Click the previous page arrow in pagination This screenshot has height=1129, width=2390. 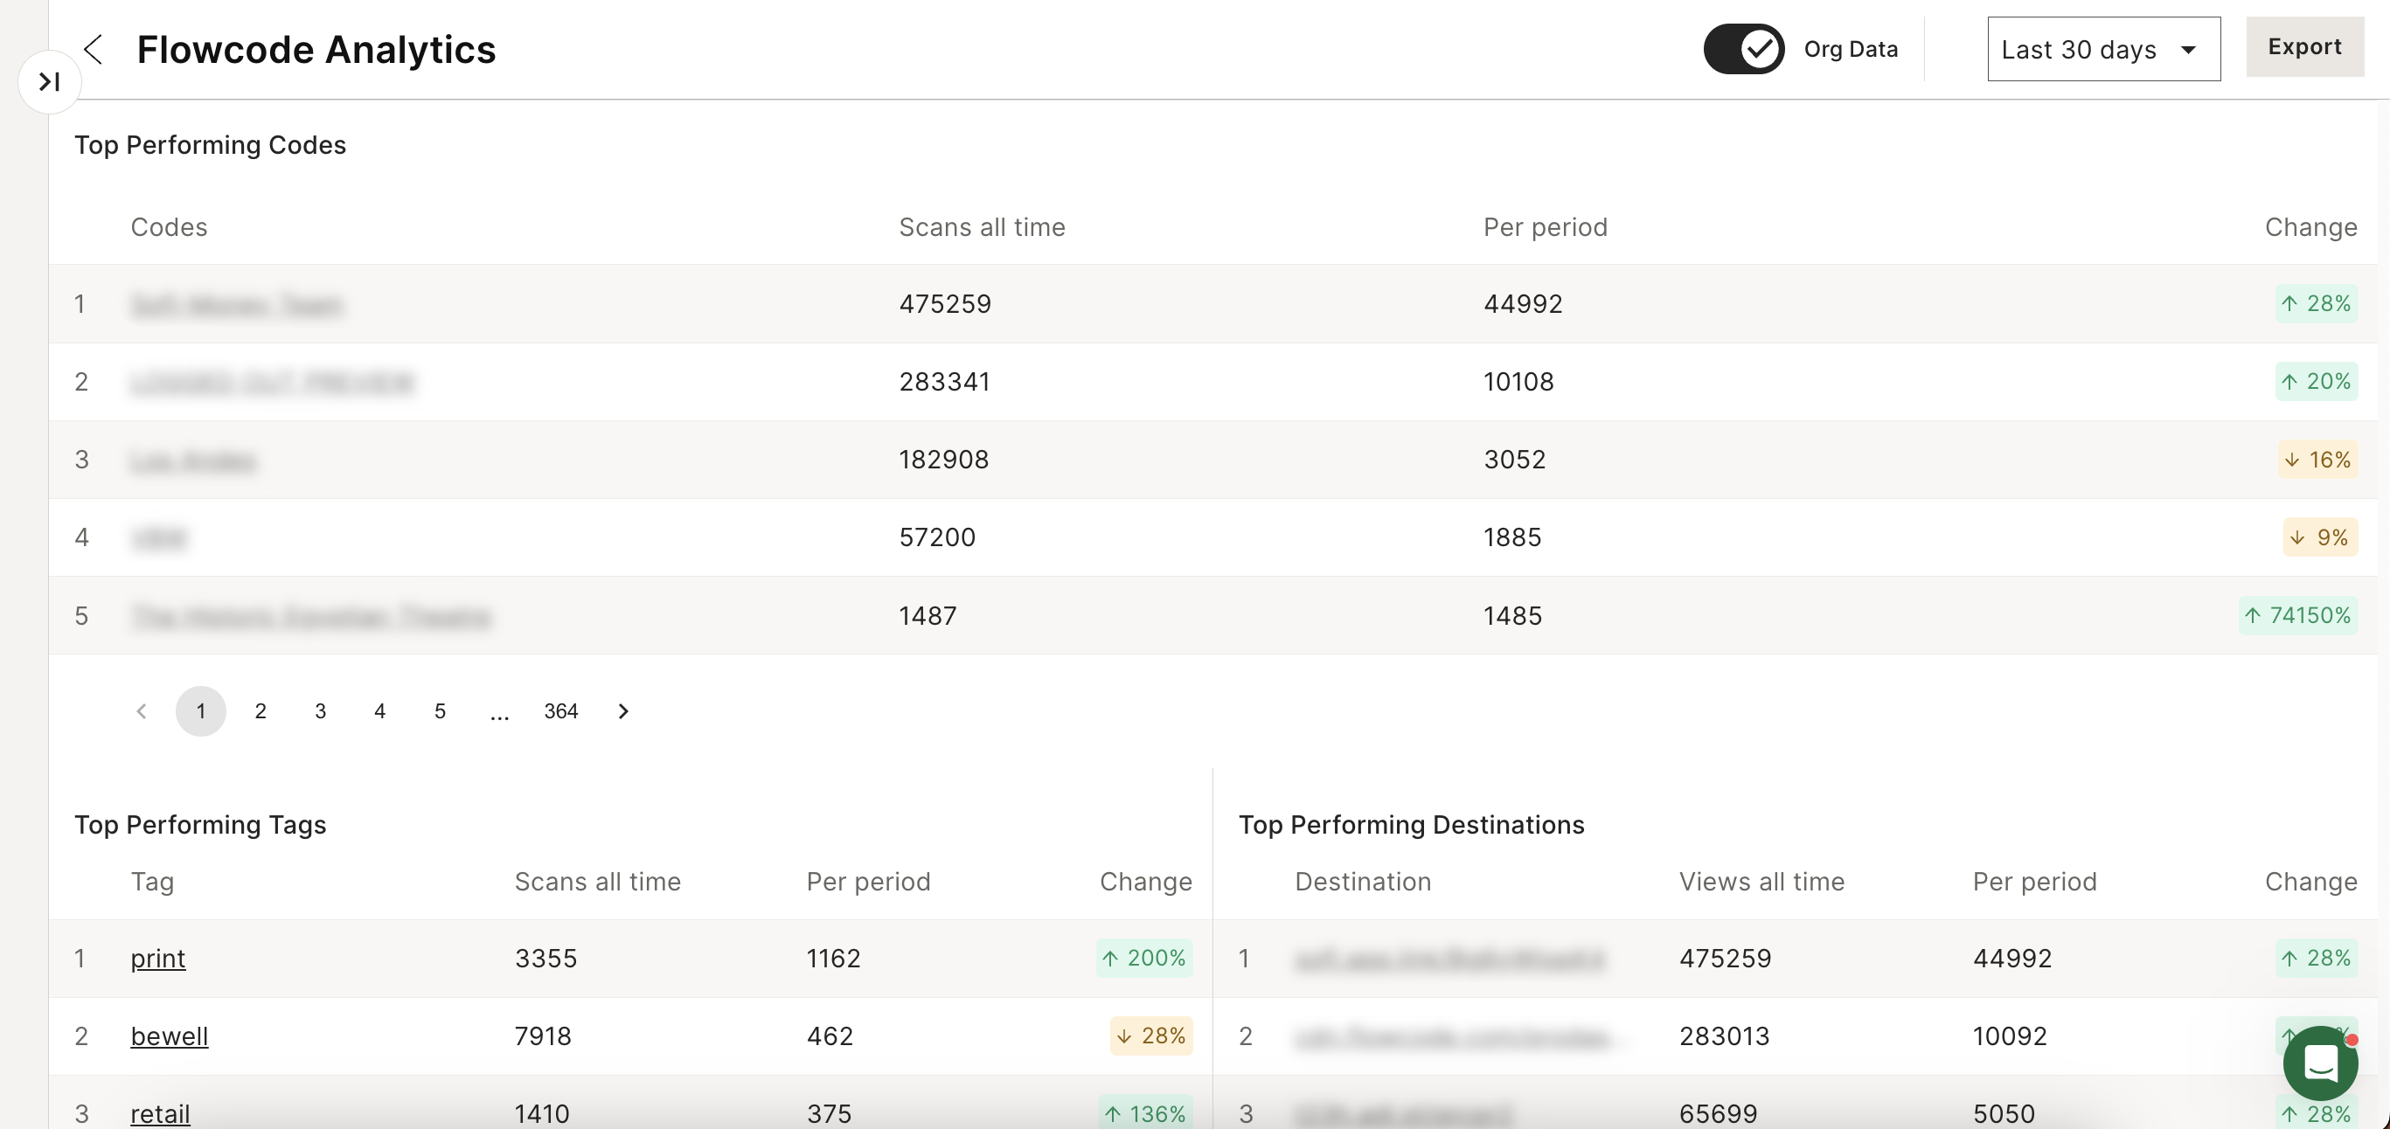(141, 710)
